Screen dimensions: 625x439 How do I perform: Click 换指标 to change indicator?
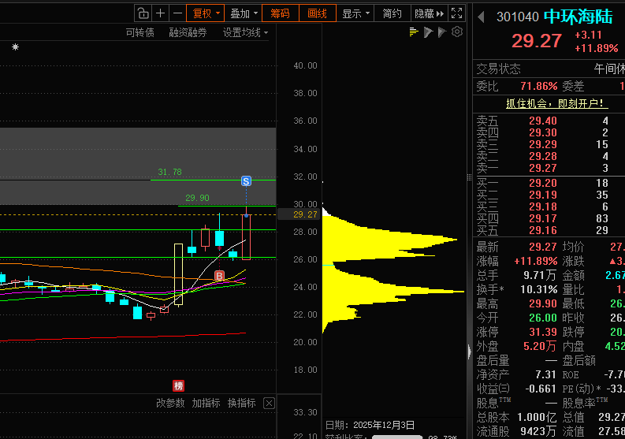click(241, 403)
